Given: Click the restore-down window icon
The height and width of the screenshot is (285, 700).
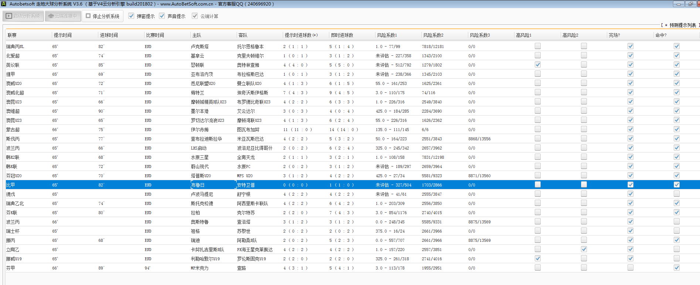Looking at the screenshot, I should [x=690, y=4].
